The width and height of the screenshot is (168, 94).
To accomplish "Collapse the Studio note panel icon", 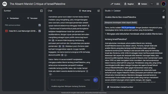I will (164, 11).
